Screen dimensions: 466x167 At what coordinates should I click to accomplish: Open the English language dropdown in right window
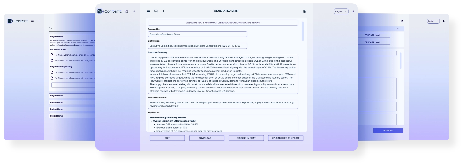click(433, 21)
